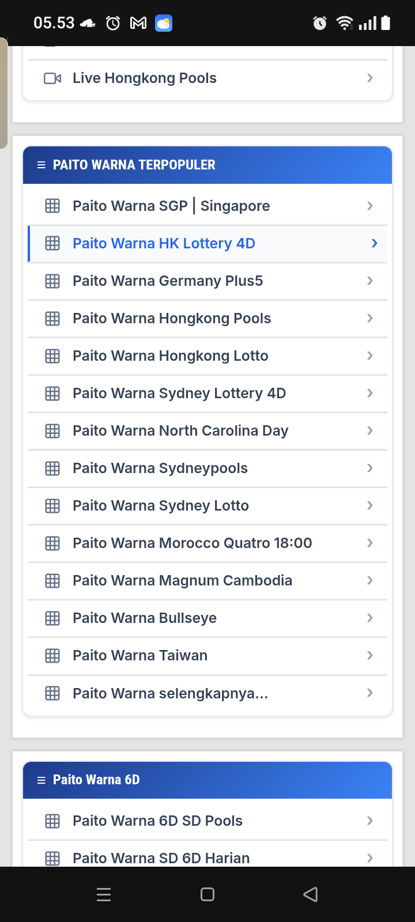Tap the blue chevron on Paito Warna HK Lottery 4D
Viewport: 415px width, 922px height.
click(374, 243)
